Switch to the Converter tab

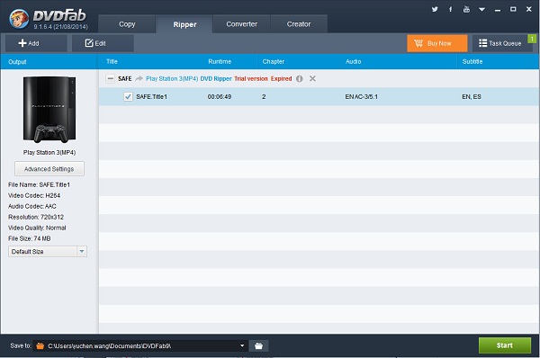point(242,24)
